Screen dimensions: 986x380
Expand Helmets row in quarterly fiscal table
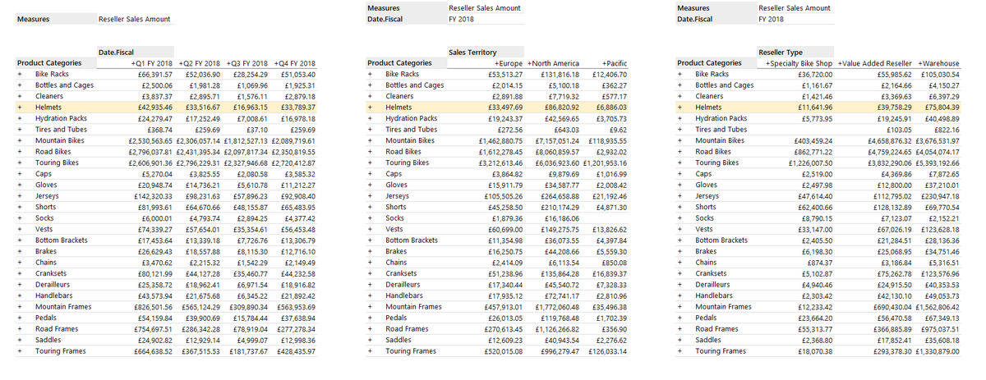click(x=19, y=107)
